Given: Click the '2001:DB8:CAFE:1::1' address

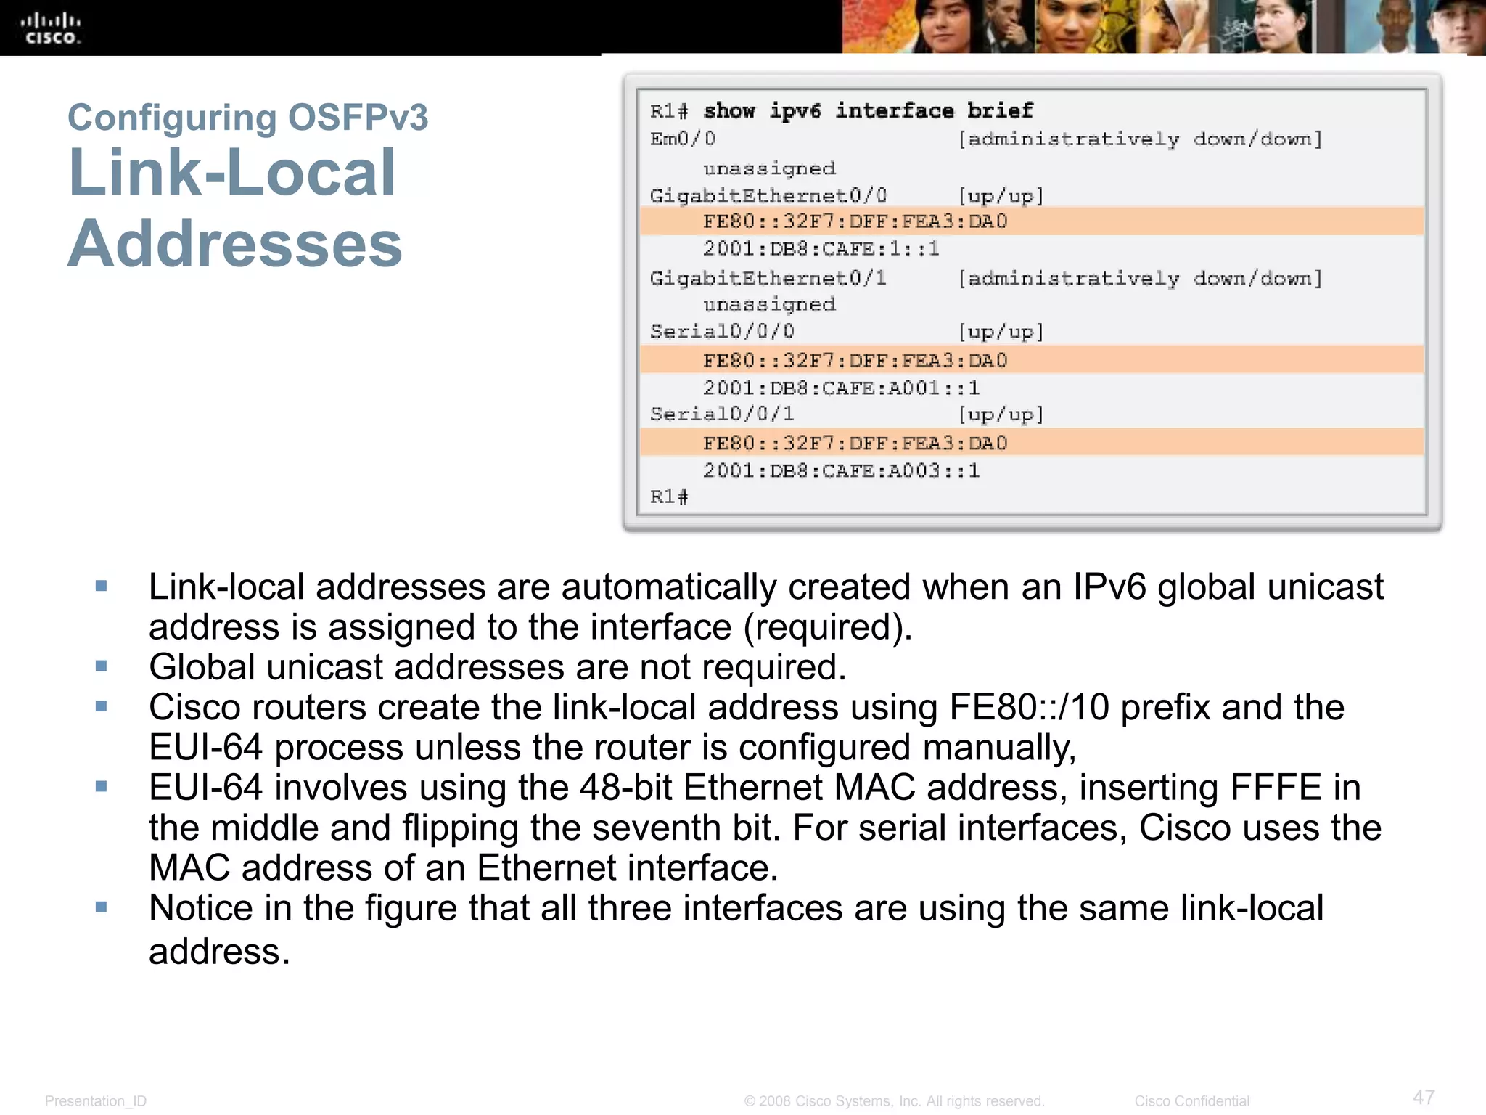Looking at the screenshot, I should coord(821,249).
